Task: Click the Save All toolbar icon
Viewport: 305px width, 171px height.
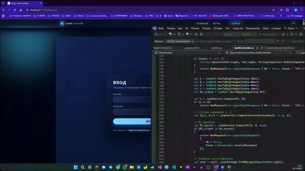Action: click(x=201, y=34)
